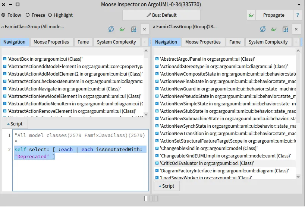Inspect right pane with glasses icon
Screen dimensions: 305x207
pyautogui.click(x=274, y=29)
